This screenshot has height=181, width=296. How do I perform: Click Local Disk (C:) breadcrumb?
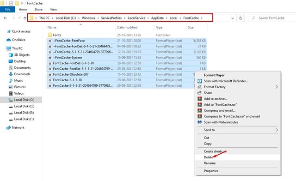coord(66,18)
